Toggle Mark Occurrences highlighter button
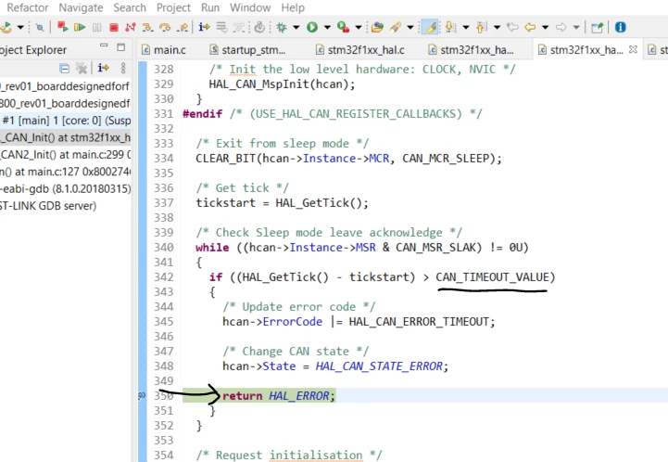 point(430,27)
